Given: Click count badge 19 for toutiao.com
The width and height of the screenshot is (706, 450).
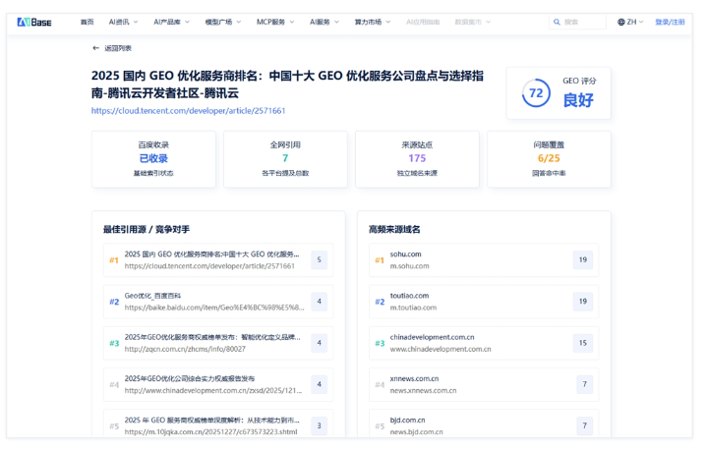Looking at the screenshot, I should click(583, 302).
